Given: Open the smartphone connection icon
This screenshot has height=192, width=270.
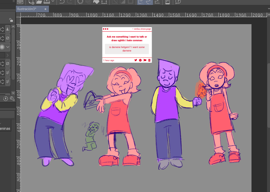Looking at the screenshot, I should (x=168, y=2).
